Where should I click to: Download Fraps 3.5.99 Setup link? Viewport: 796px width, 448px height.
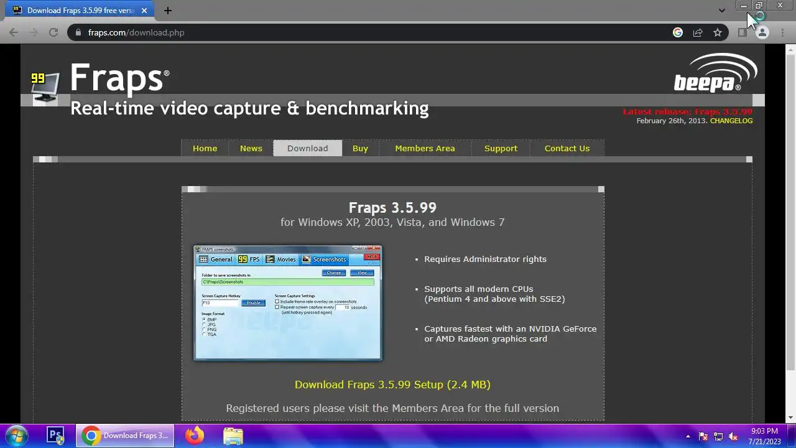click(392, 385)
